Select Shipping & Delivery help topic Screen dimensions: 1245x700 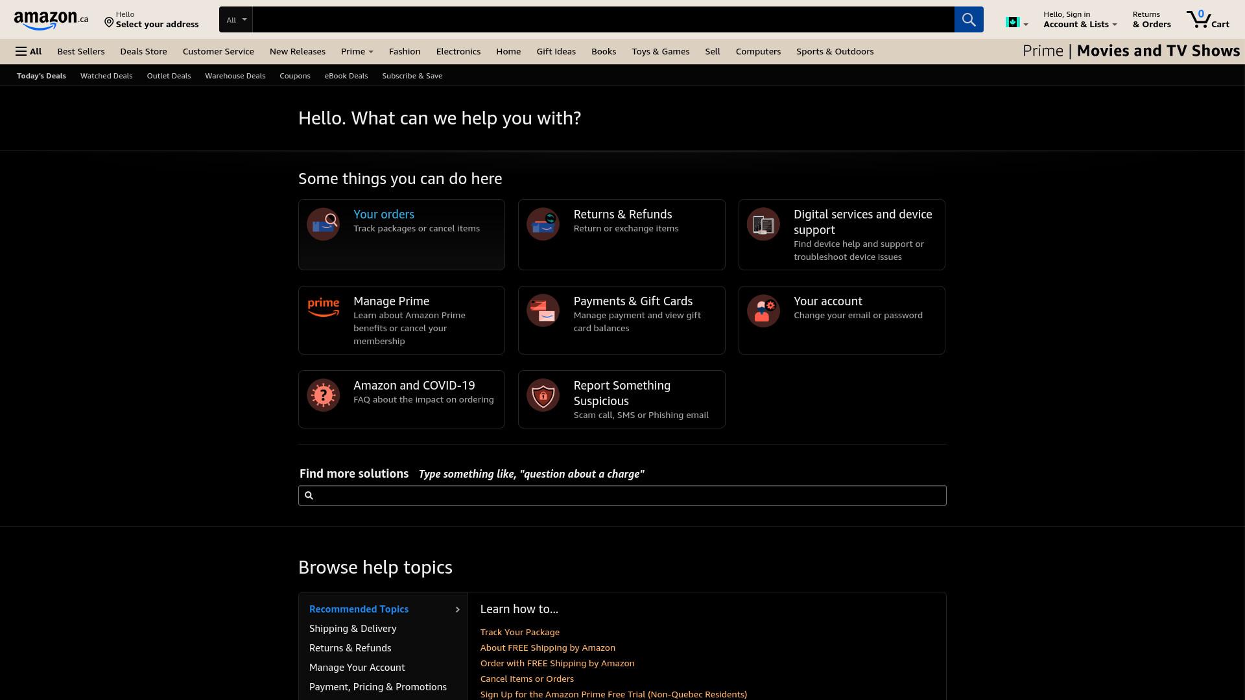tap(353, 629)
